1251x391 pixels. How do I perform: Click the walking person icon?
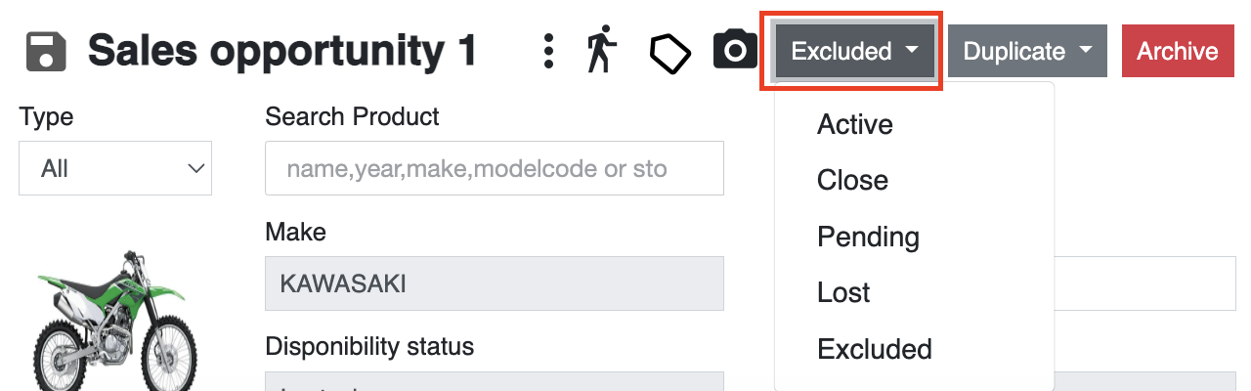tap(602, 51)
